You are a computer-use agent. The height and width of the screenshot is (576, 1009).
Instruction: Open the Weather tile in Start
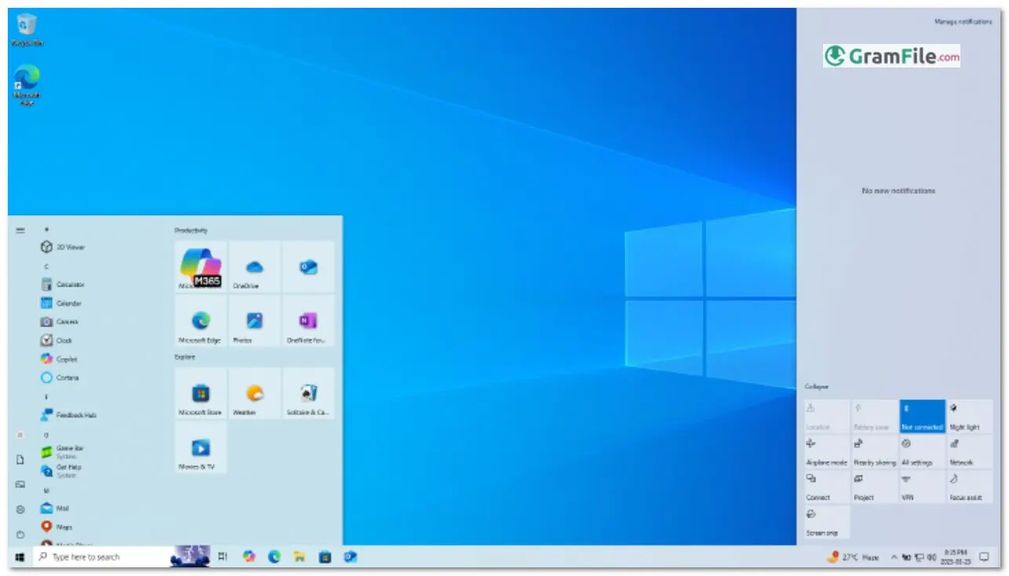pyautogui.click(x=254, y=394)
